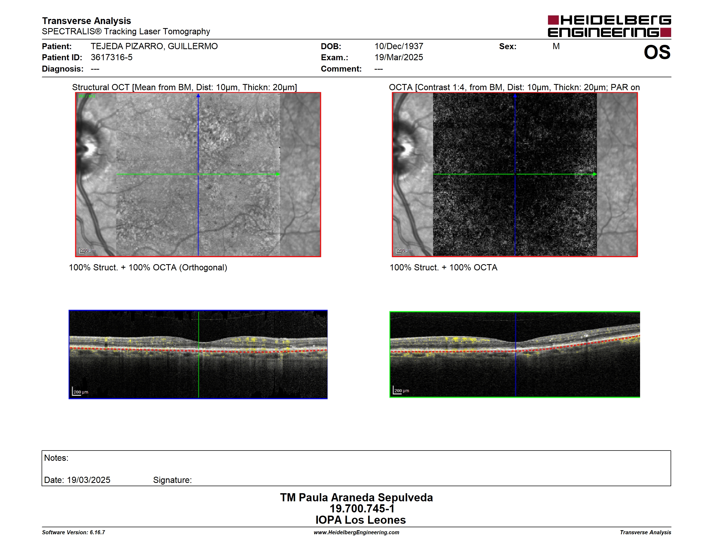The height and width of the screenshot is (551, 713).
Task: Click Software Version: 6.16.7 footer
Action: (73, 532)
